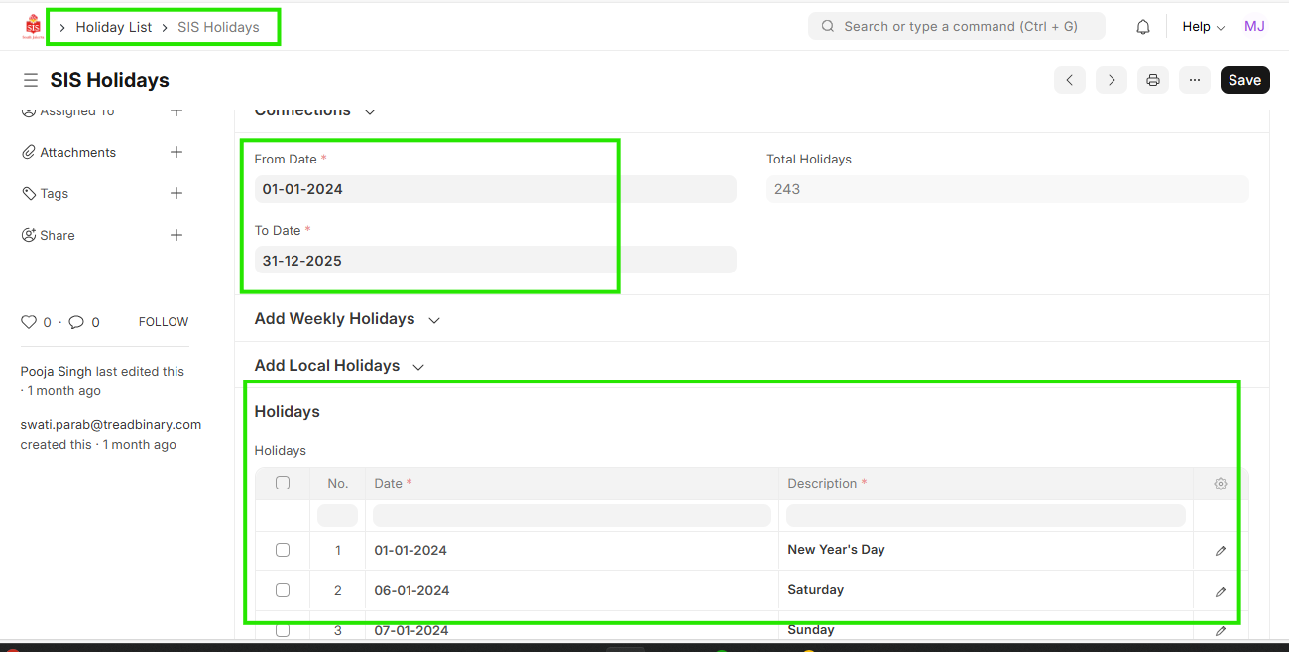Expand the Add Weekly Holidays section
1289x652 pixels.
coord(347,319)
